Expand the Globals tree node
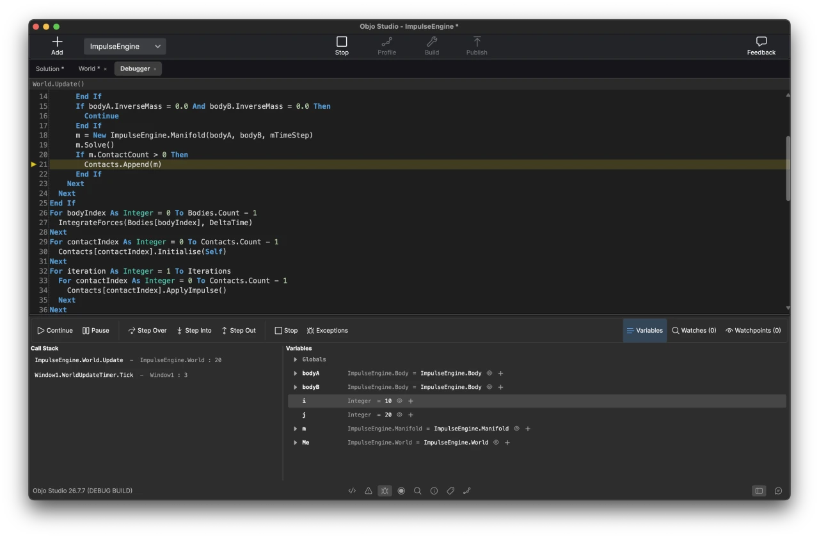Screen dimensions: 819x538 (x=296, y=360)
